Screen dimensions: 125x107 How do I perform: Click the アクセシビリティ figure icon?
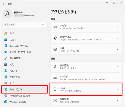6,89
